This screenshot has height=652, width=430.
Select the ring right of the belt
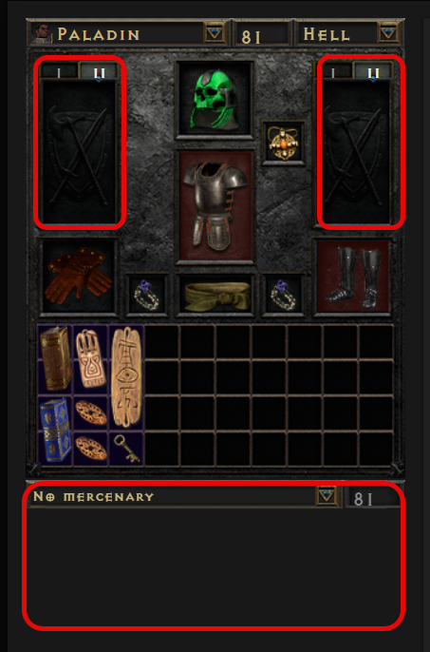283,295
